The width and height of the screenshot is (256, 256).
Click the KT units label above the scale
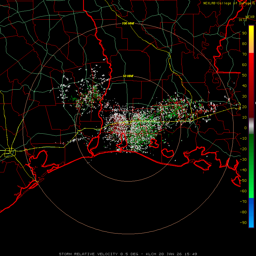click(243, 20)
